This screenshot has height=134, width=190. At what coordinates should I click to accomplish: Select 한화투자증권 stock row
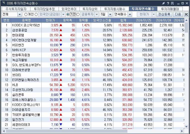click(x=93, y=55)
